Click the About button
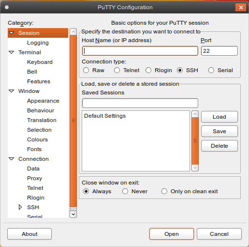 pyautogui.click(x=29, y=234)
